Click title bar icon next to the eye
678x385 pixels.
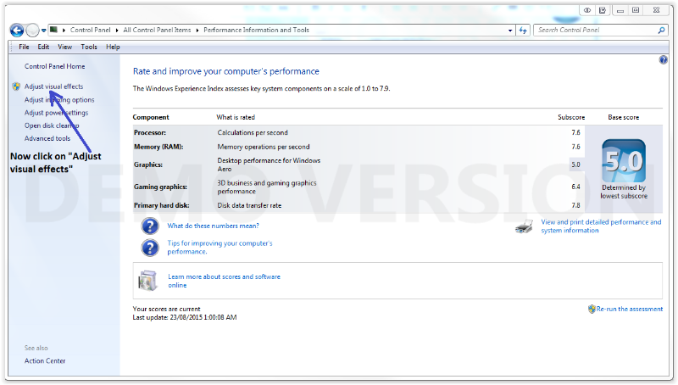603,10
